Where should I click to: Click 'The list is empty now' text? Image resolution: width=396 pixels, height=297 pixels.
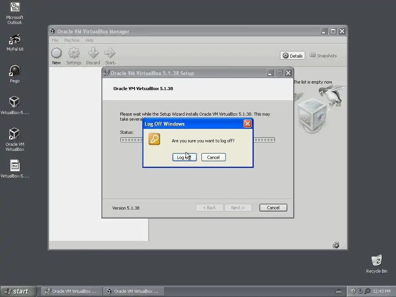pyautogui.click(x=313, y=82)
